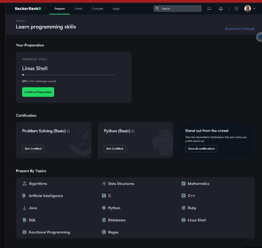Click the Python topic icon
Viewport: 262px width, 248px height.
point(104,208)
